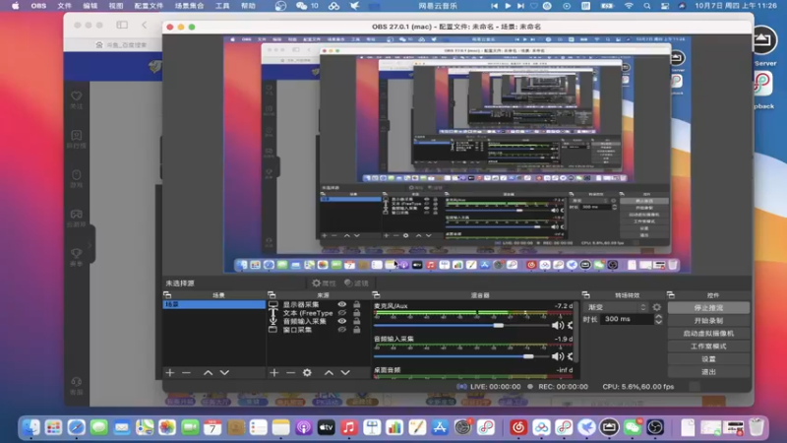The width and height of the screenshot is (787, 443).
Task: Mute the 麦克风/Aux speaker icon
Action: [557, 326]
